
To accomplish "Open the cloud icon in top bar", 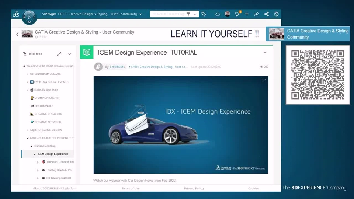I will tap(218, 14).
